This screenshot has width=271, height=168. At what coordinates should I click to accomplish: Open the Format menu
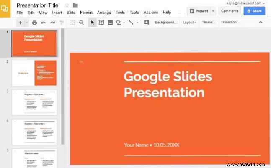86,13
